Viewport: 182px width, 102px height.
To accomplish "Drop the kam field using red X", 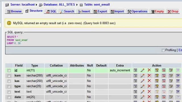I will [149, 76].
